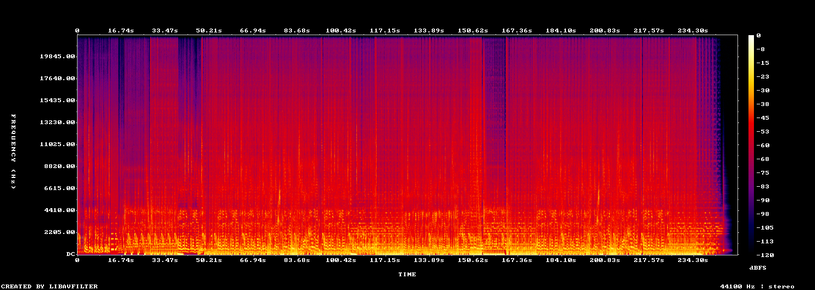The width and height of the screenshot is (815, 290).
Task: Click 66.94s on the top time axis
Action: 253,30
